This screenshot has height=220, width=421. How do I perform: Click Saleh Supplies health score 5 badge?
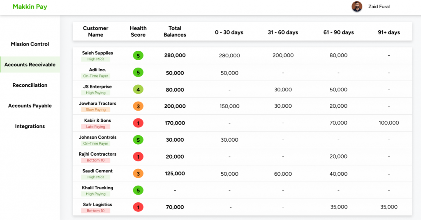pyautogui.click(x=138, y=56)
